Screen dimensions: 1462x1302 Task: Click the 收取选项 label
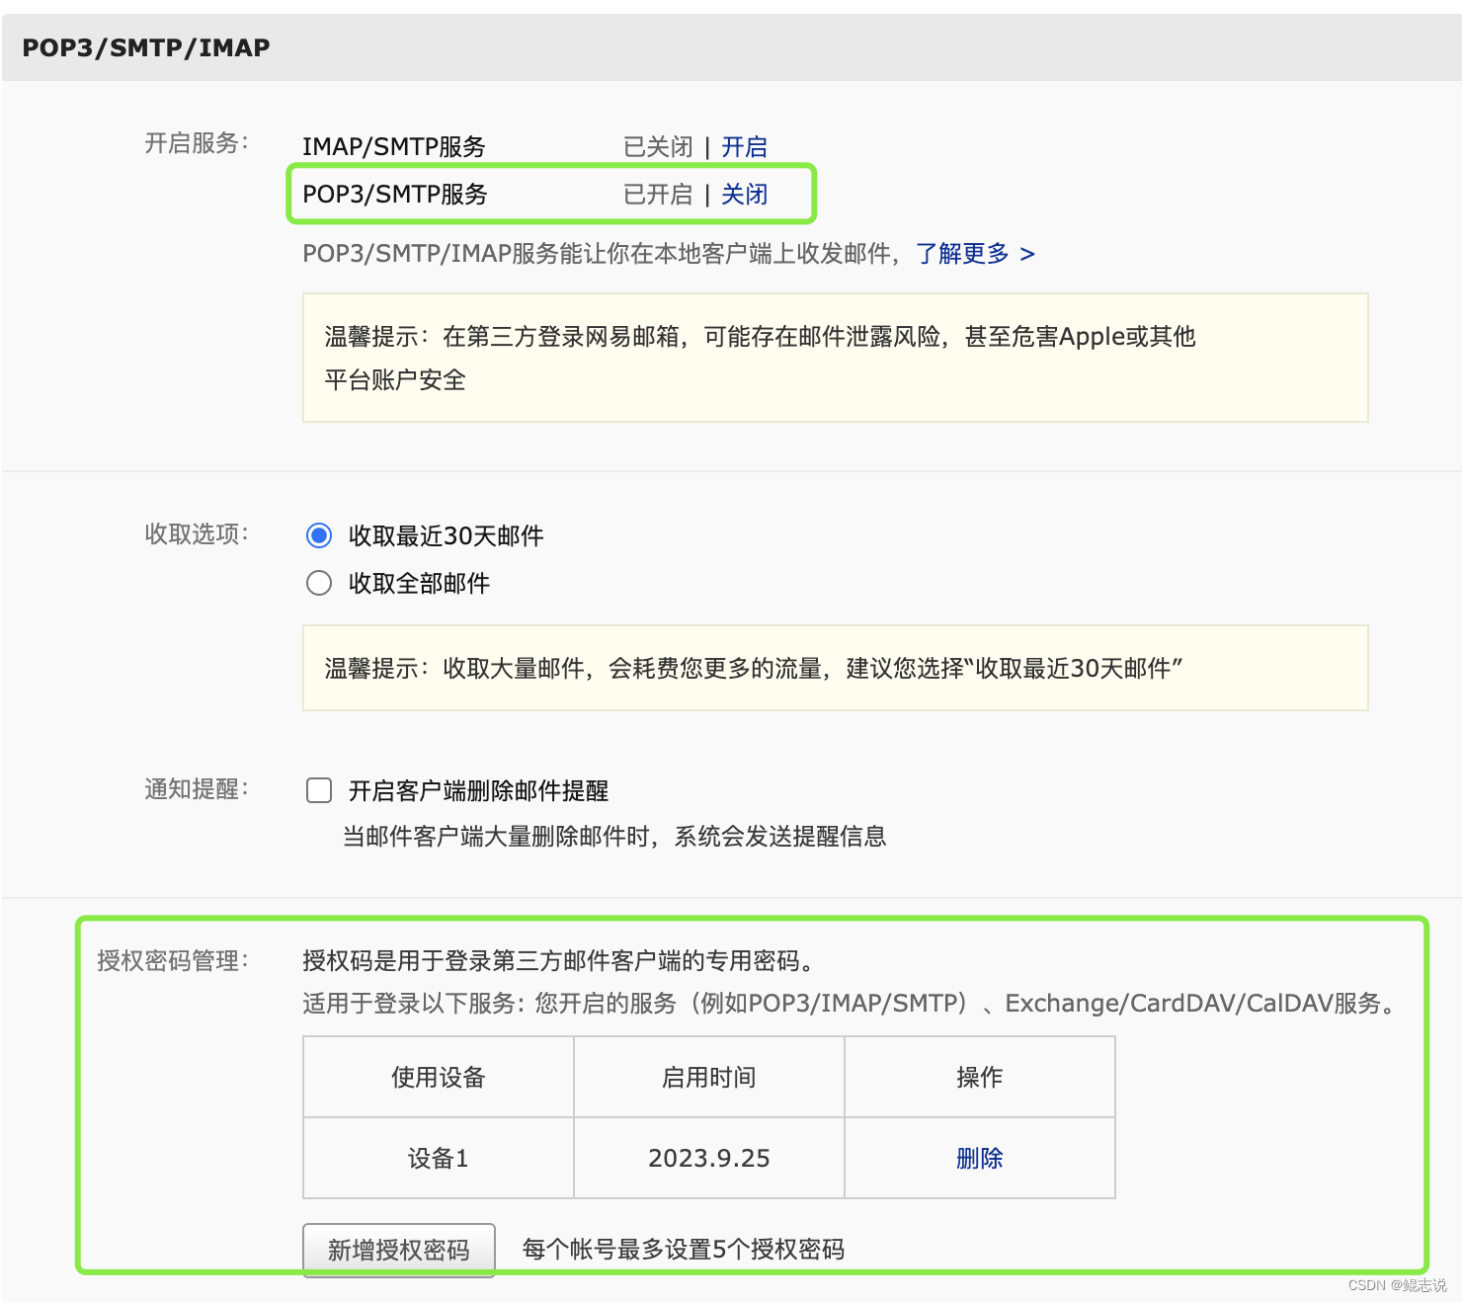pyautogui.click(x=197, y=534)
